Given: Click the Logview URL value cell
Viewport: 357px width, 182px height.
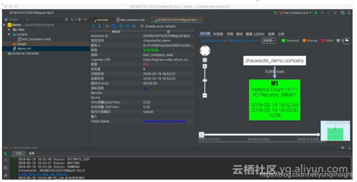Looking at the screenshot, I should [168, 60].
